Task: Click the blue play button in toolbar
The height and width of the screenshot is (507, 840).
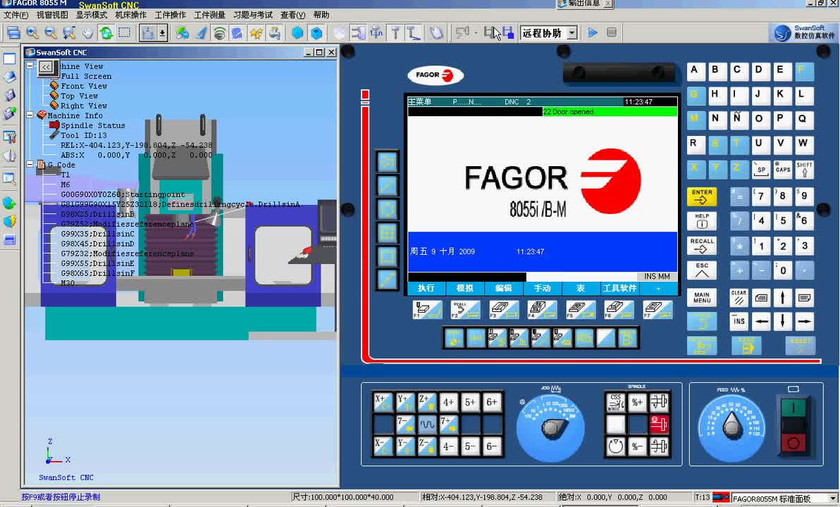Action: (593, 32)
